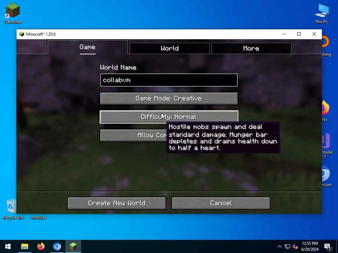The width and height of the screenshot is (338, 253).
Task: Switch to the World tab
Action: pos(170,48)
